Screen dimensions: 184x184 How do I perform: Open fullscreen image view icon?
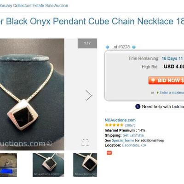coord(85,143)
